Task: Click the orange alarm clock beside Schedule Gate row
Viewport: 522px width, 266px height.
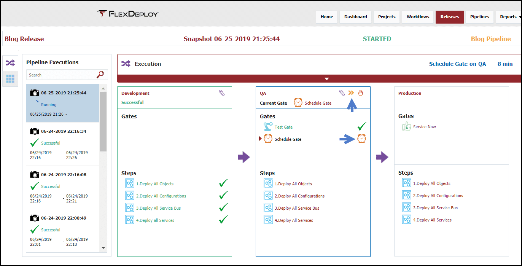Action: (x=361, y=139)
